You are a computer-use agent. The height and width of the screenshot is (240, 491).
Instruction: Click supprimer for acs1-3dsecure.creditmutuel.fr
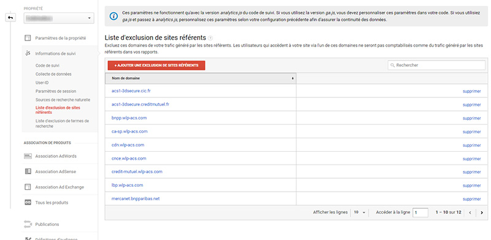coord(471,105)
